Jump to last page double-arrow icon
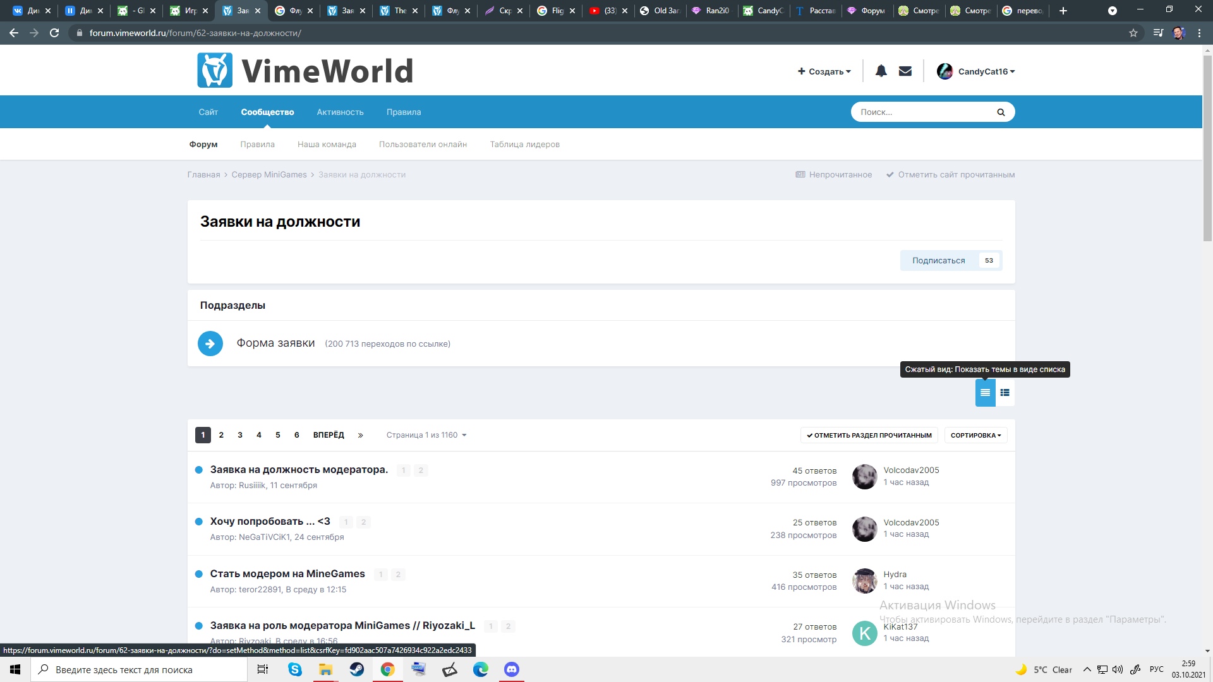The width and height of the screenshot is (1213, 682). [x=360, y=435]
